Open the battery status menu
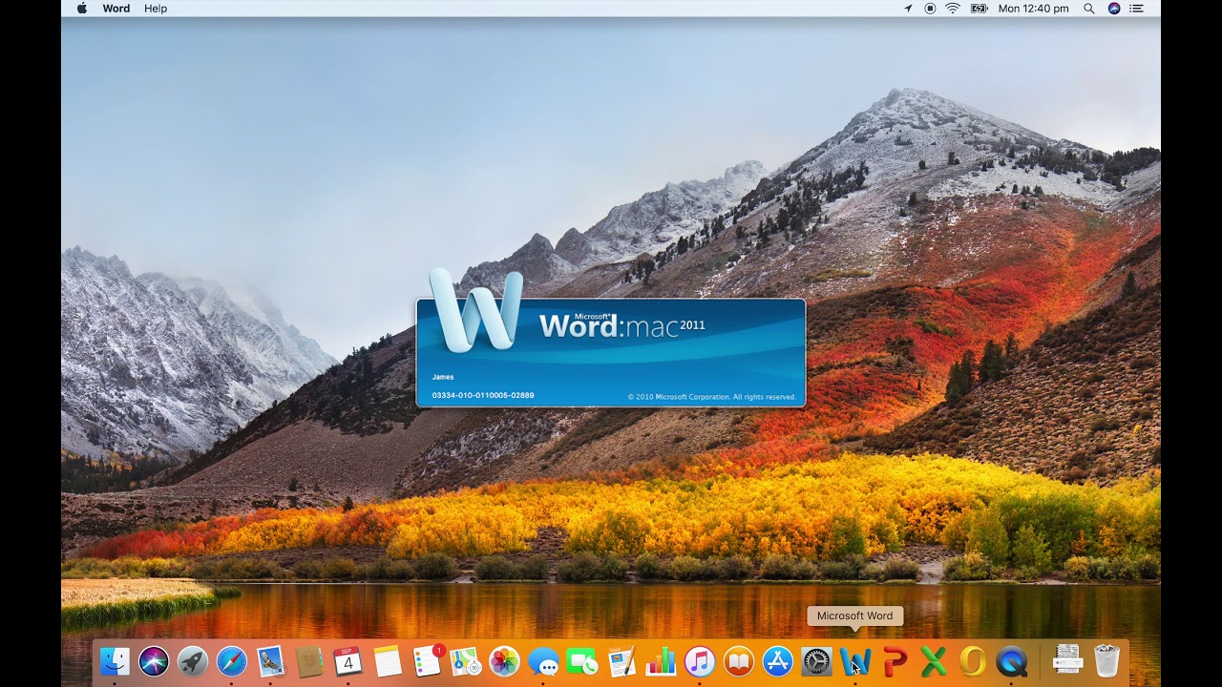 [979, 8]
